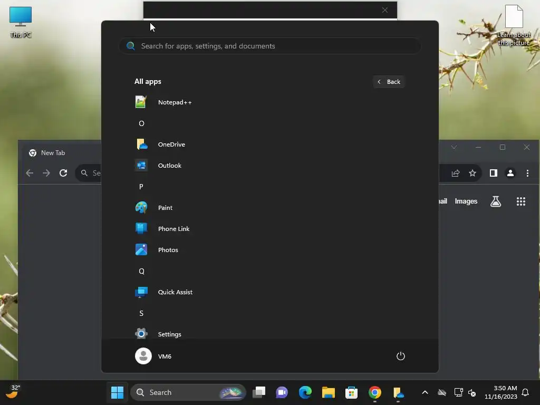Close the dark window behind the Start menu

pos(385,10)
